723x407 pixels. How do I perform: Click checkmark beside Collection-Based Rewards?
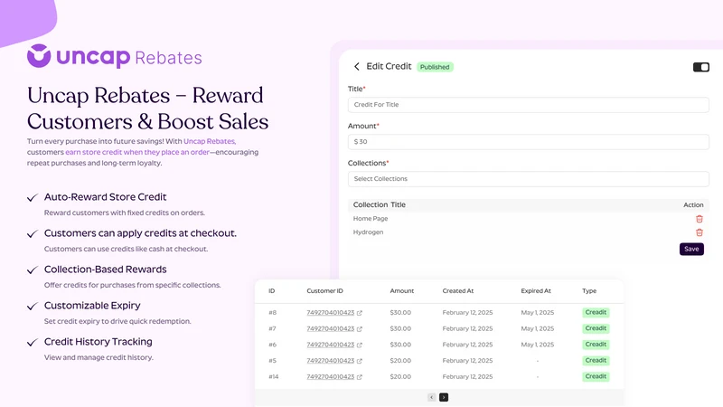[32, 270]
